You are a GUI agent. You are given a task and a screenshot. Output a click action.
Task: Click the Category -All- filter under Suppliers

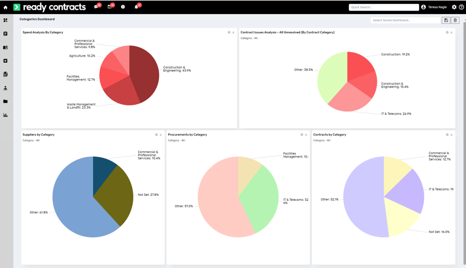(31, 140)
